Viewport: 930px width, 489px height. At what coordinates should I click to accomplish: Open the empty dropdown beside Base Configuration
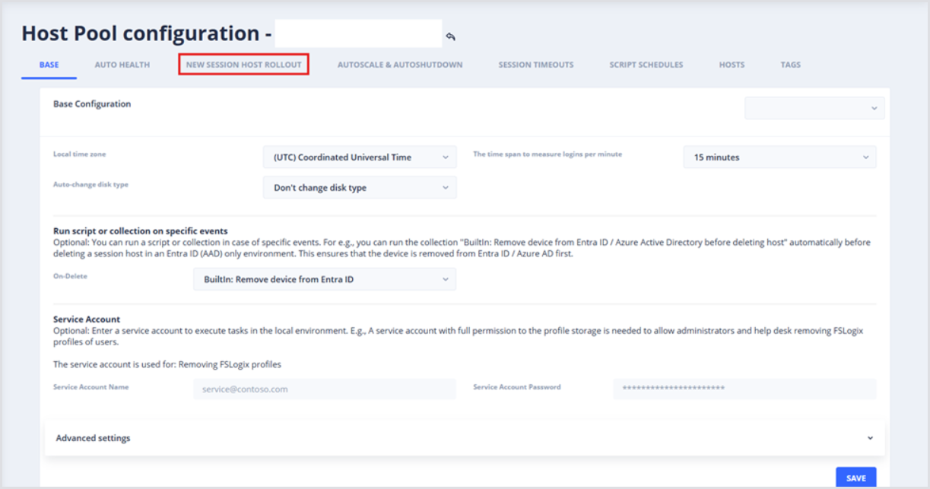tap(814, 108)
